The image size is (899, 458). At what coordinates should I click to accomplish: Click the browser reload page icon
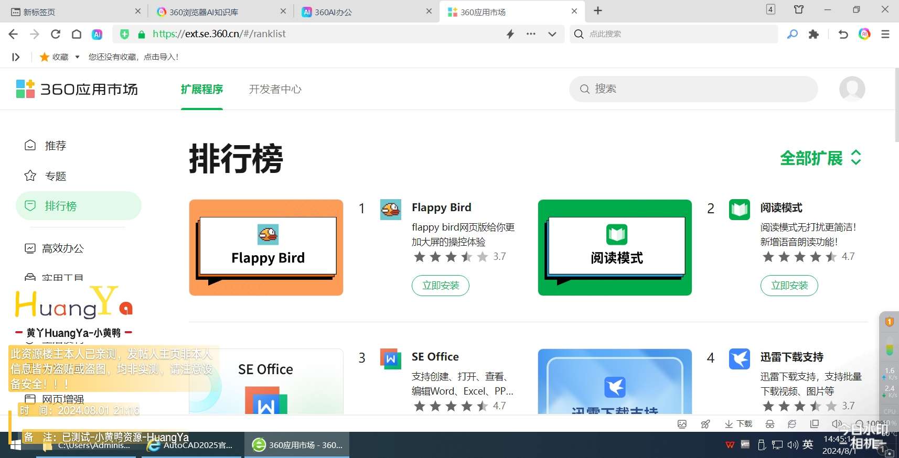pos(56,34)
